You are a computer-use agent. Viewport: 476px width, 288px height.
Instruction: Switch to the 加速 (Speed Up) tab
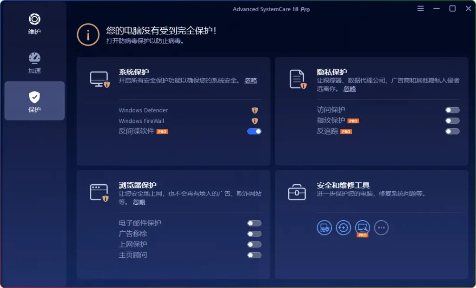point(34,64)
